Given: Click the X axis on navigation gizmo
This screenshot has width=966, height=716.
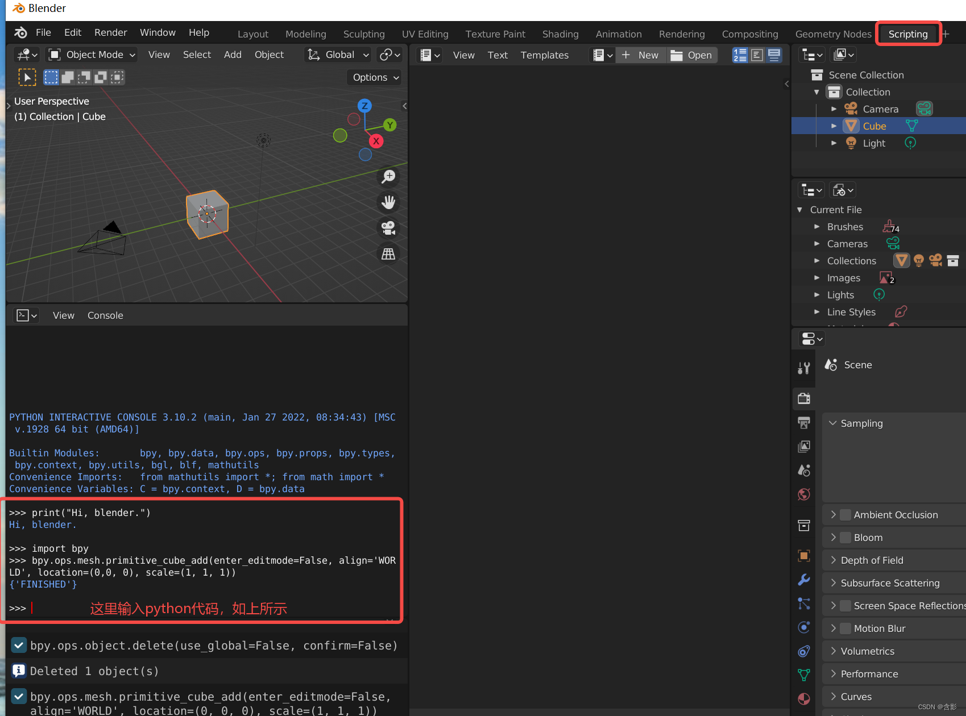Looking at the screenshot, I should pyautogui.click(x=376, y=141).
